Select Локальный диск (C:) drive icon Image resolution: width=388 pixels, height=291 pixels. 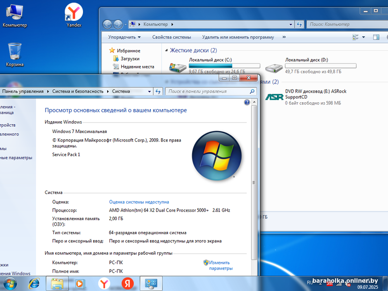coord(178,67)
